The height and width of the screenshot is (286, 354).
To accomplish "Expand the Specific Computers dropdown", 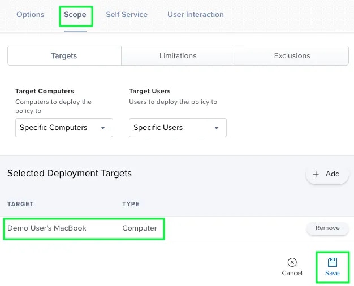I will (64, 128).
